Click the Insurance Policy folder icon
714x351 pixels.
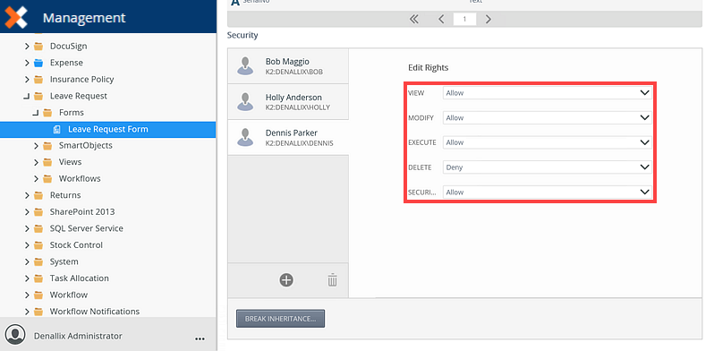(x=38, y=80)
